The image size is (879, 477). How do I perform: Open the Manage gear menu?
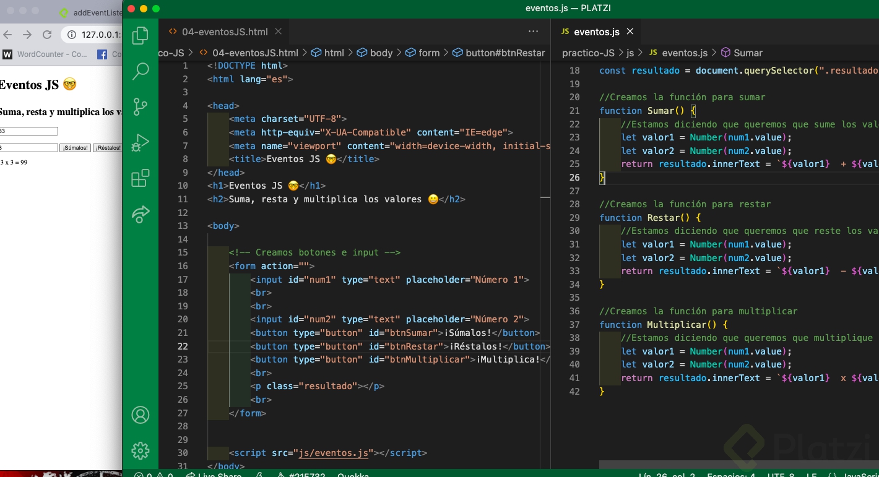tap(141, 450)
